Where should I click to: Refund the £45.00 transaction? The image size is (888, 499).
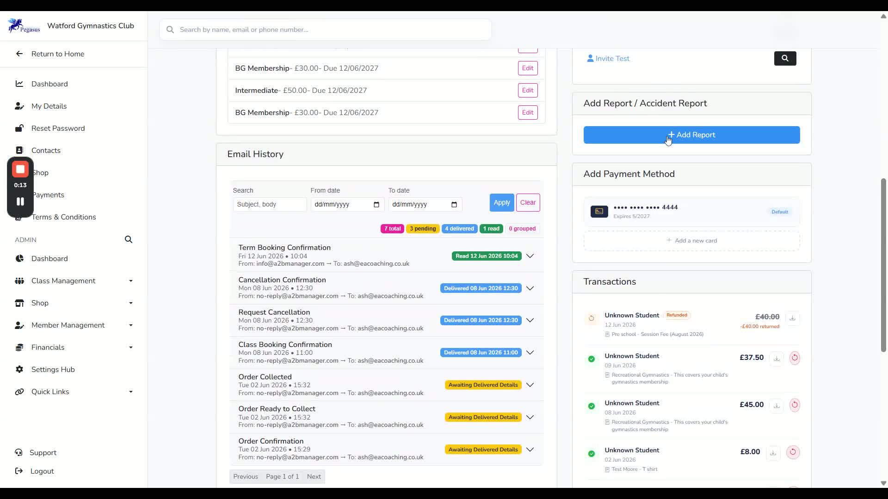795,405
